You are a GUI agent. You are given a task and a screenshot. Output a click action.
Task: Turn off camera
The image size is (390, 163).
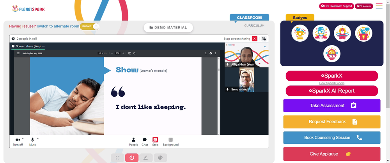tap(18, 142)
